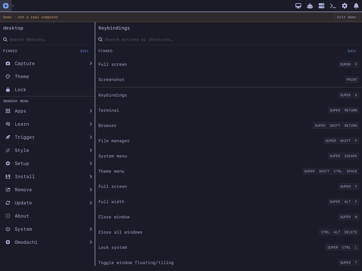This screenshot has width=362, height=271.
Task: Select the File manager keybinding row
Action: coord(229,141)
